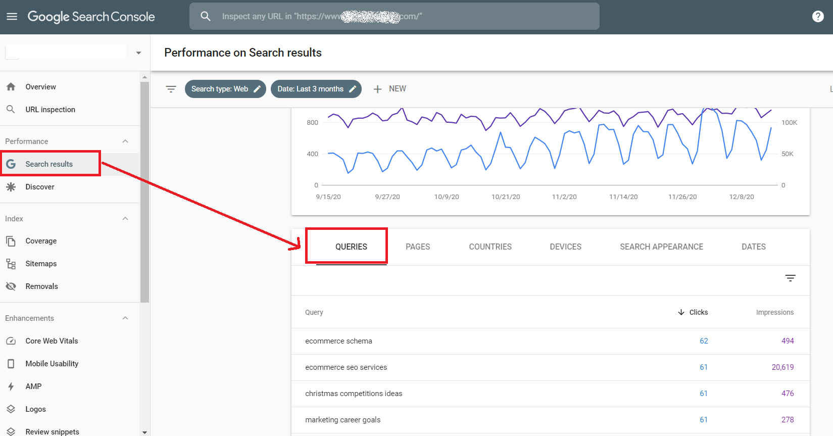Screen dimensions: 833x436
Task: Collapse the Enhancements section
Action: [x=125, y=318]
